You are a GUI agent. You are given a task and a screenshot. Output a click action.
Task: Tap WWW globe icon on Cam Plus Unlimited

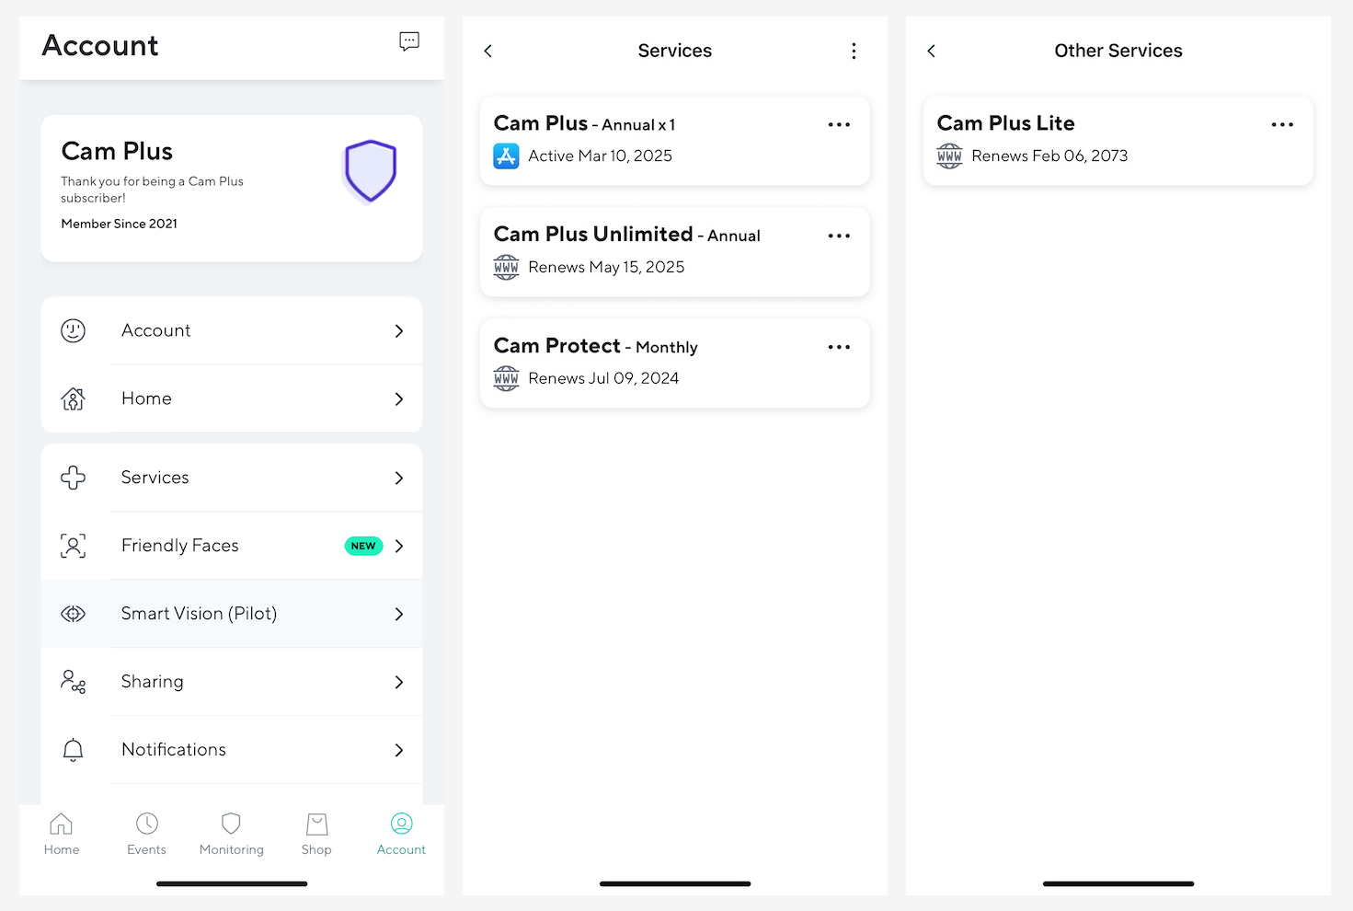(506, 268)
